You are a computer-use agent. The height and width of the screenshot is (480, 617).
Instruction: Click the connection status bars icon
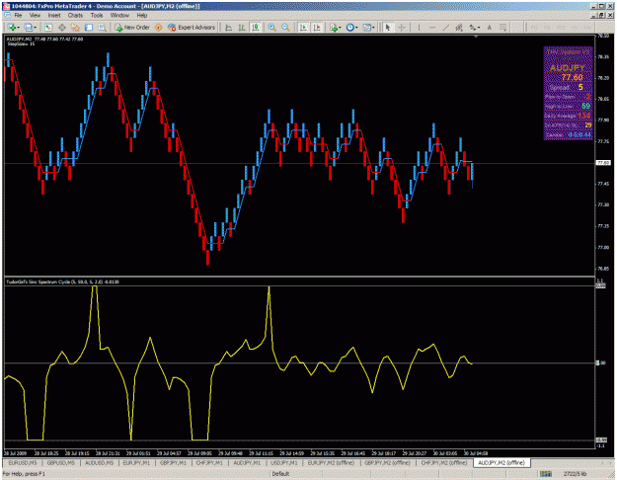click(x=545, y=474)
